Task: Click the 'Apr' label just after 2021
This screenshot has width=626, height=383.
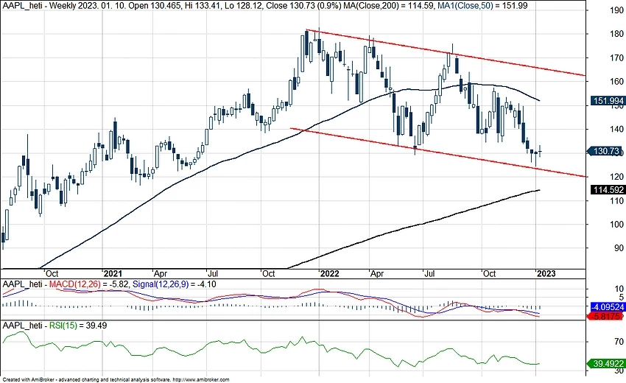Action: 161,273
